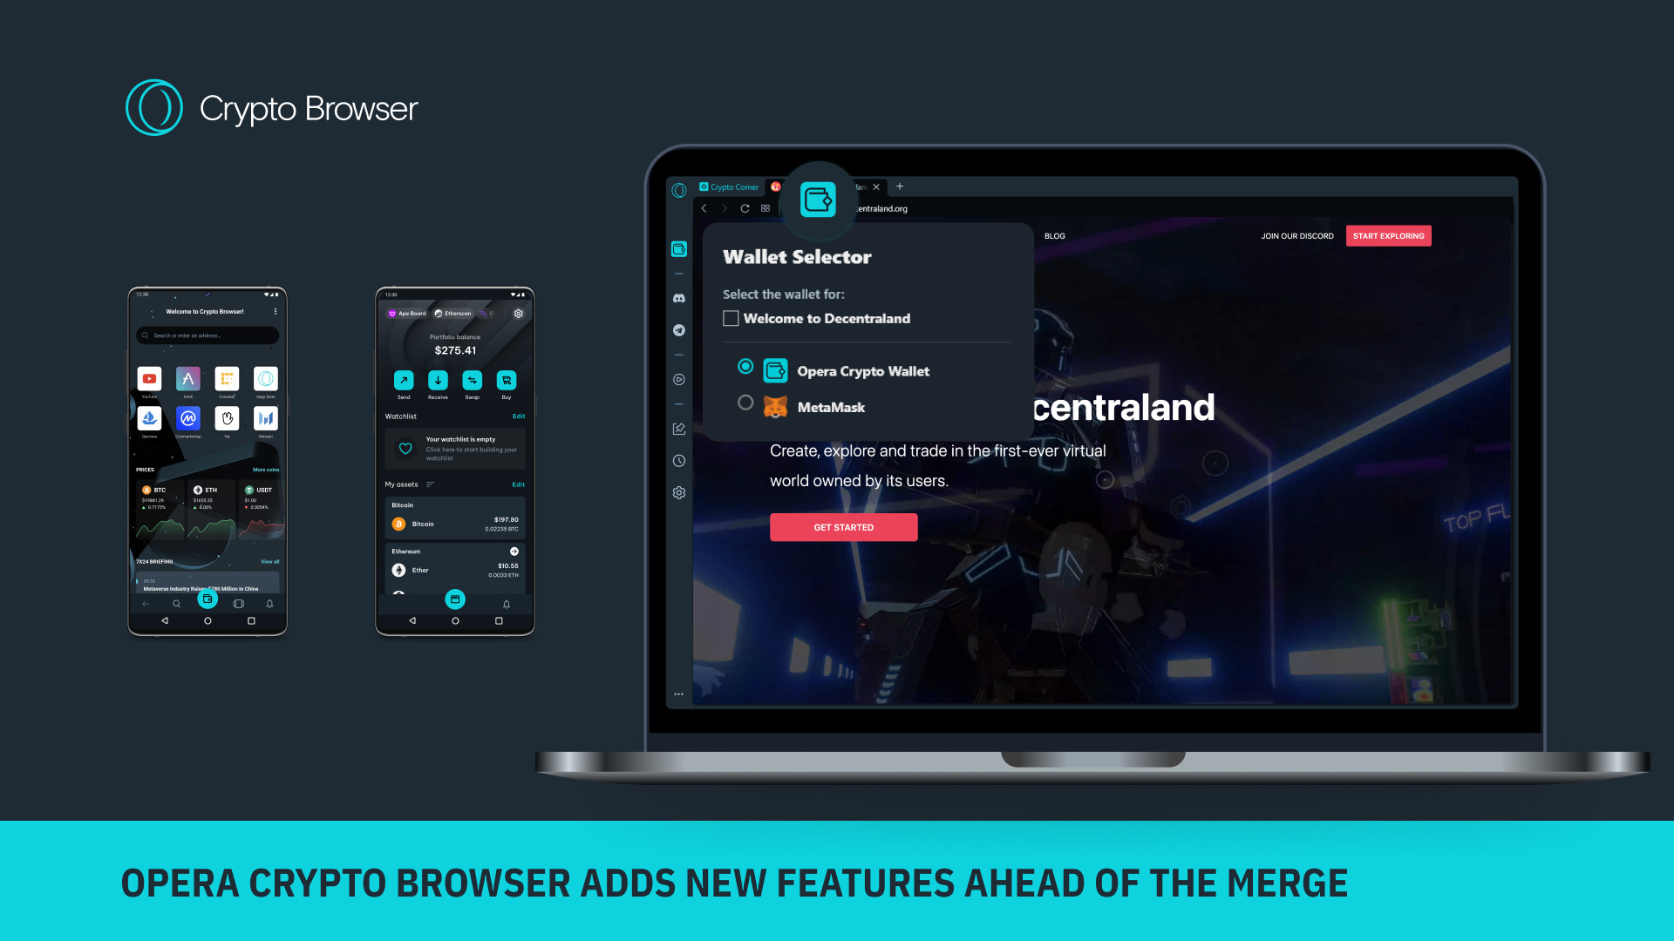
Task: Click the new tab plus button
Action: 901,186
